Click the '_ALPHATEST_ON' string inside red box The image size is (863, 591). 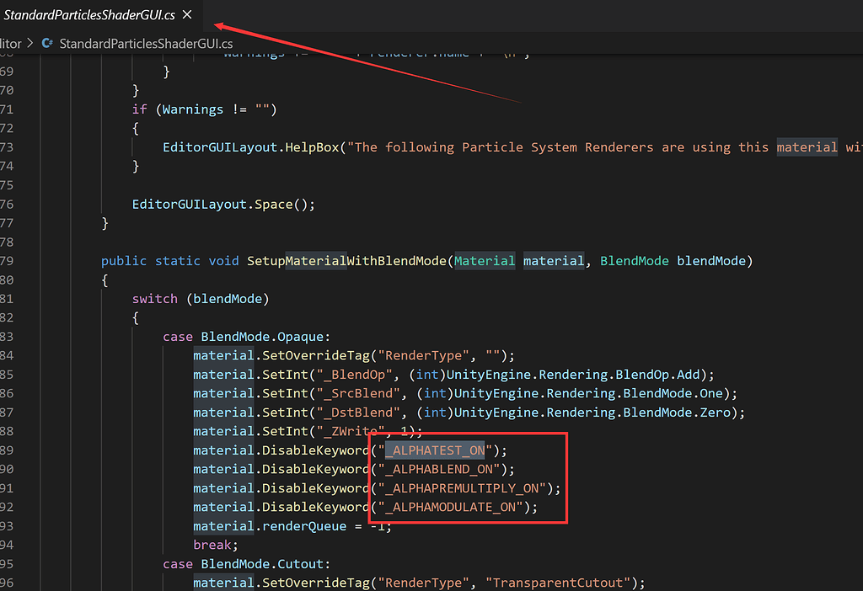[435, 450]
